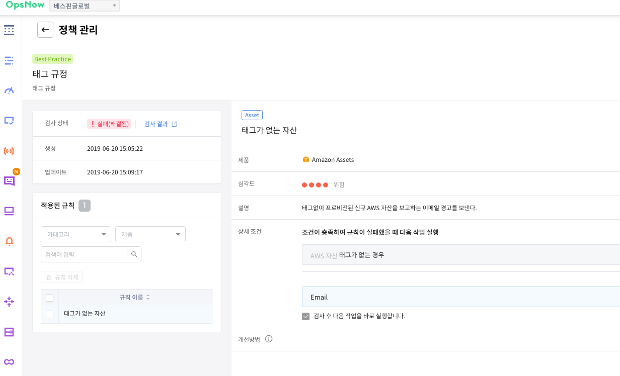Click the 정책 관리 page title
Image resolution: width=620 pixels, height=376 pixels.
(78, 30)
